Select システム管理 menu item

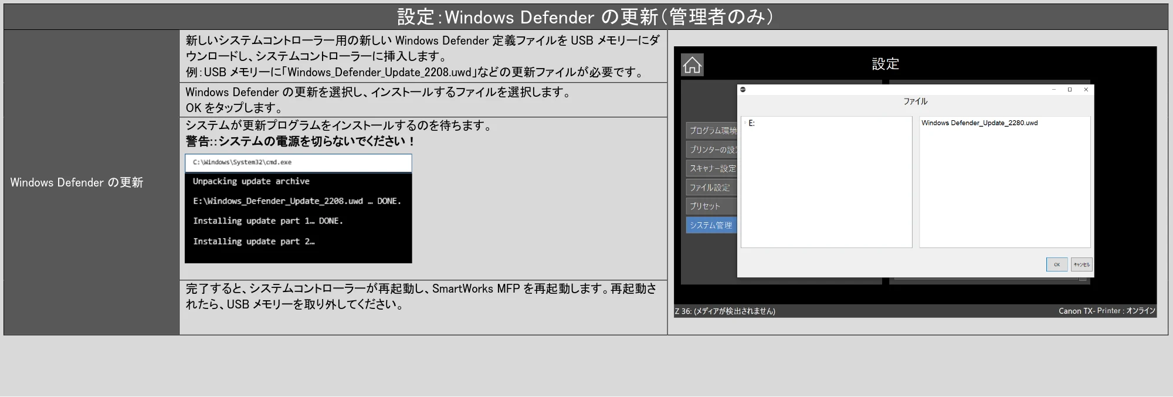point(712,225)
